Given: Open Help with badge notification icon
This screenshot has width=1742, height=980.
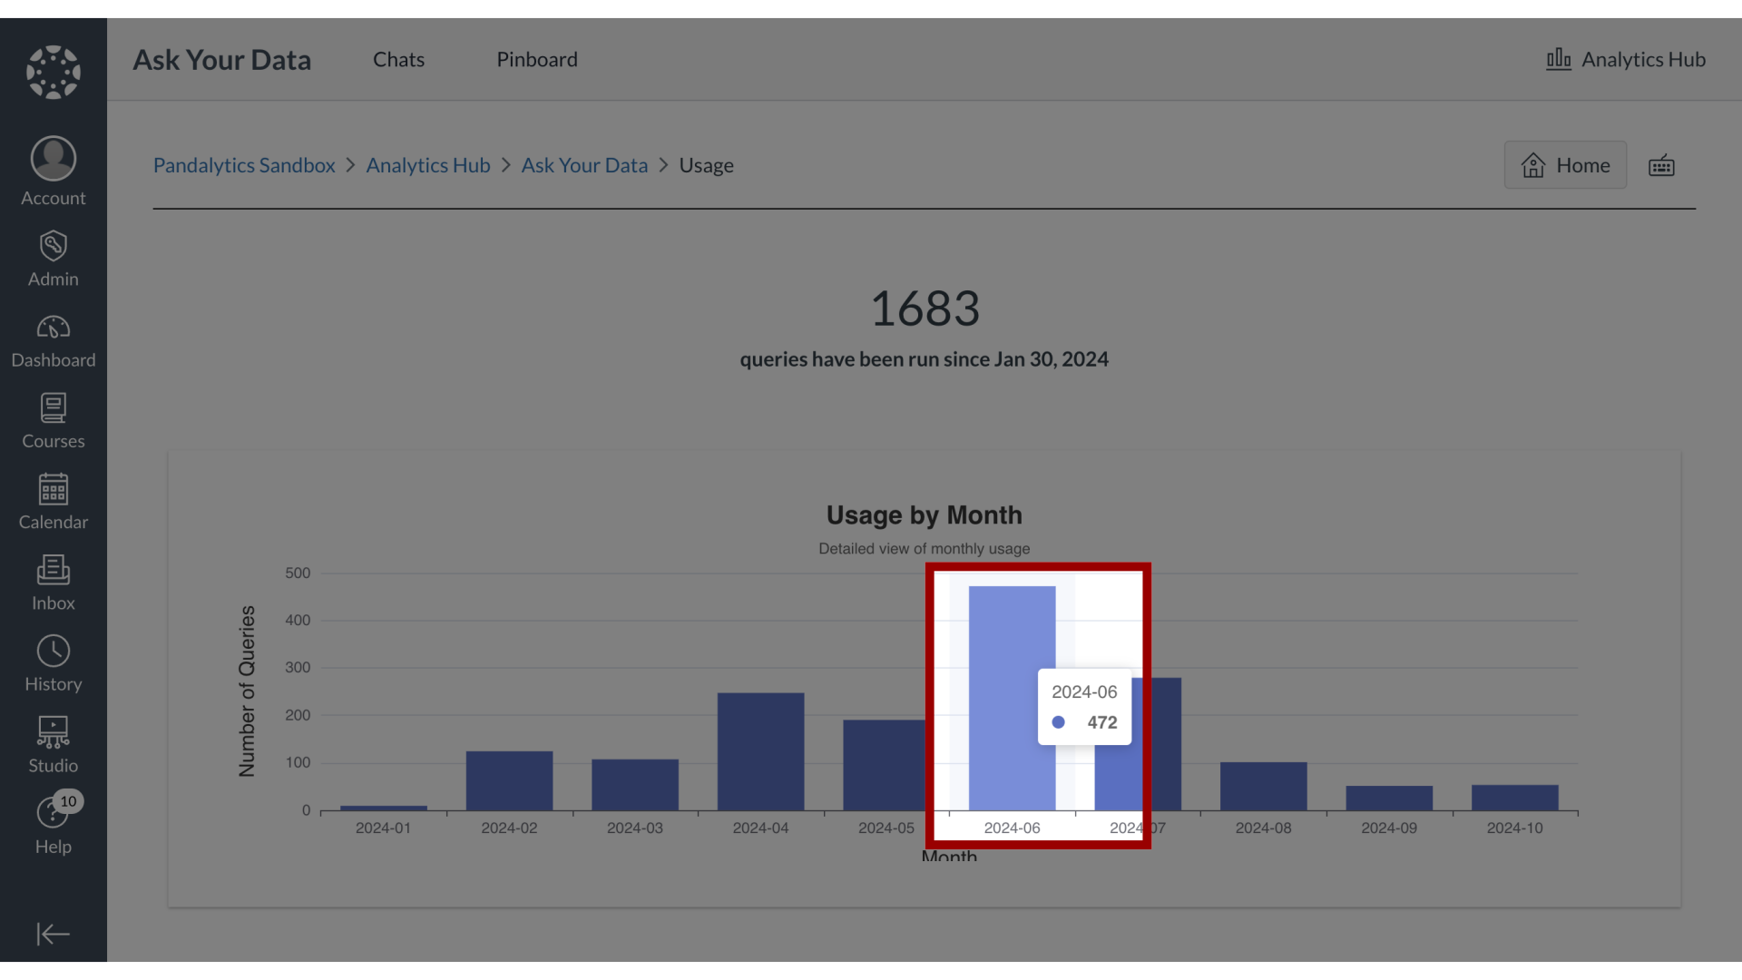Looking at the screenshot, I should [53, 823].
